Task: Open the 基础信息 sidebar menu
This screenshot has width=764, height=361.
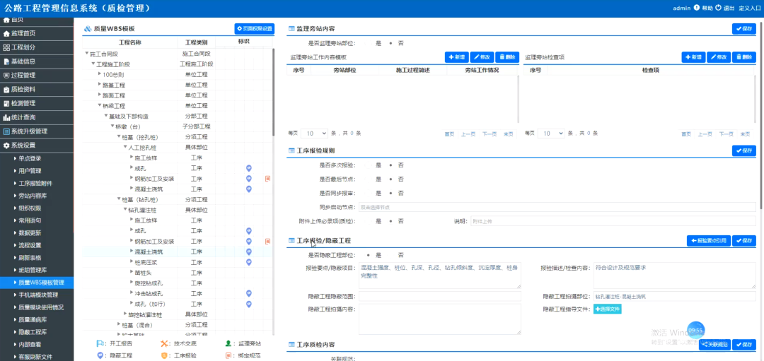Action: tap(37, 61)
